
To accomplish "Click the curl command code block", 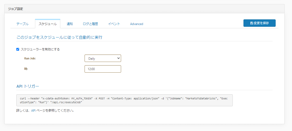I will click(124, 100).
